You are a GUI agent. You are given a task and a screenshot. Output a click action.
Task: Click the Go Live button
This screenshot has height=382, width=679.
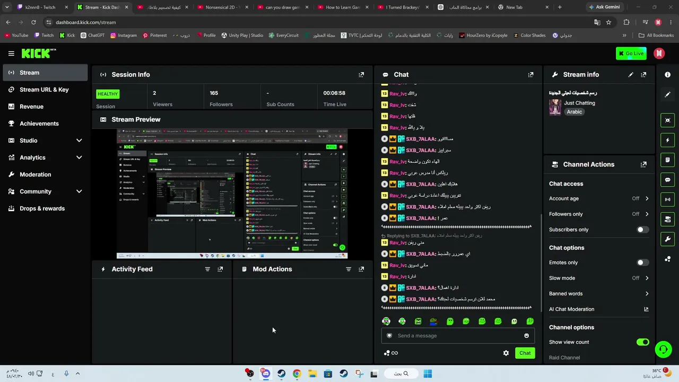(x=631, y=53)
